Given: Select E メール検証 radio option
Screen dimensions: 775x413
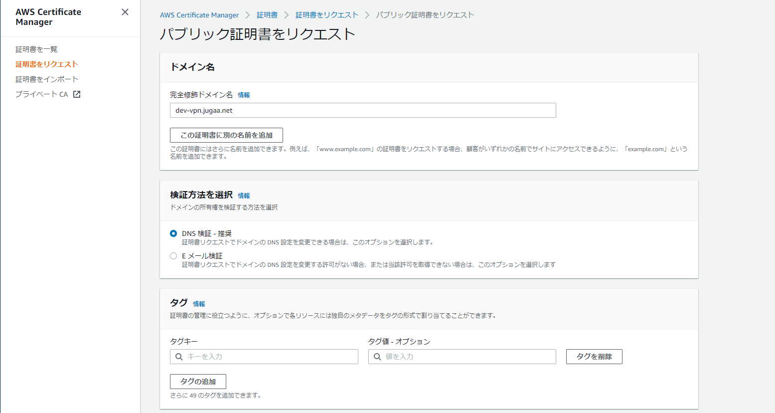Looking at the screenshot, I should click(x=173, y=256).
